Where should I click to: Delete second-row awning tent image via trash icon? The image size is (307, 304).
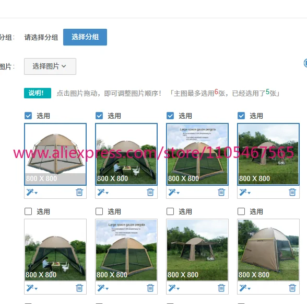221,288
